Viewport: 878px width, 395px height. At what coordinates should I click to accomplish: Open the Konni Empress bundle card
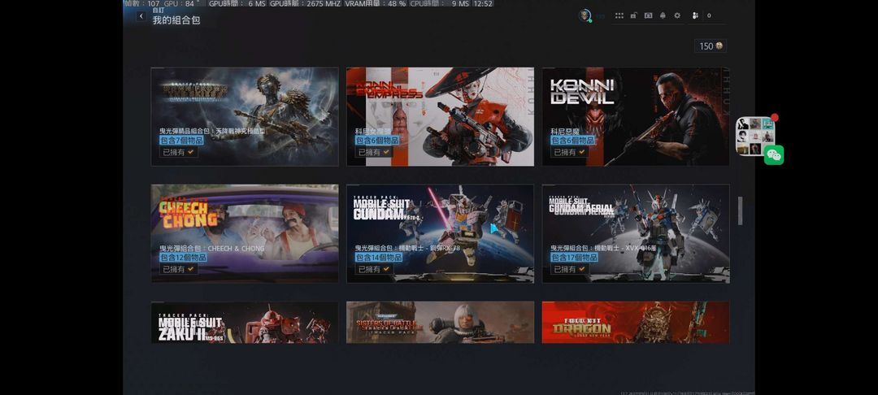(x=440, y=116)
